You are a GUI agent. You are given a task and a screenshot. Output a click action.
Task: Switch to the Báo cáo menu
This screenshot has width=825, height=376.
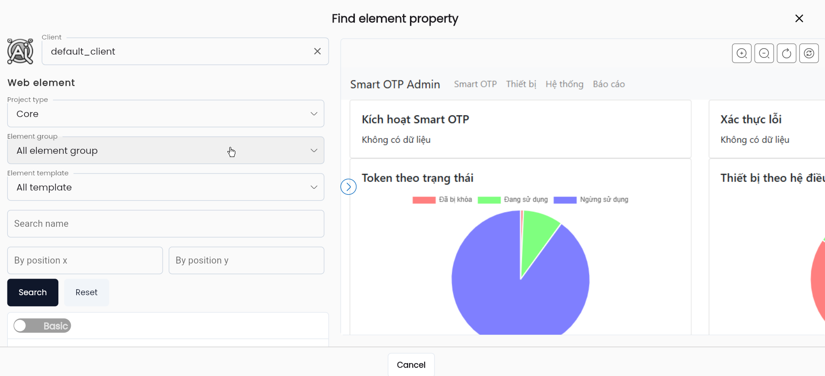tap(609, 84)
